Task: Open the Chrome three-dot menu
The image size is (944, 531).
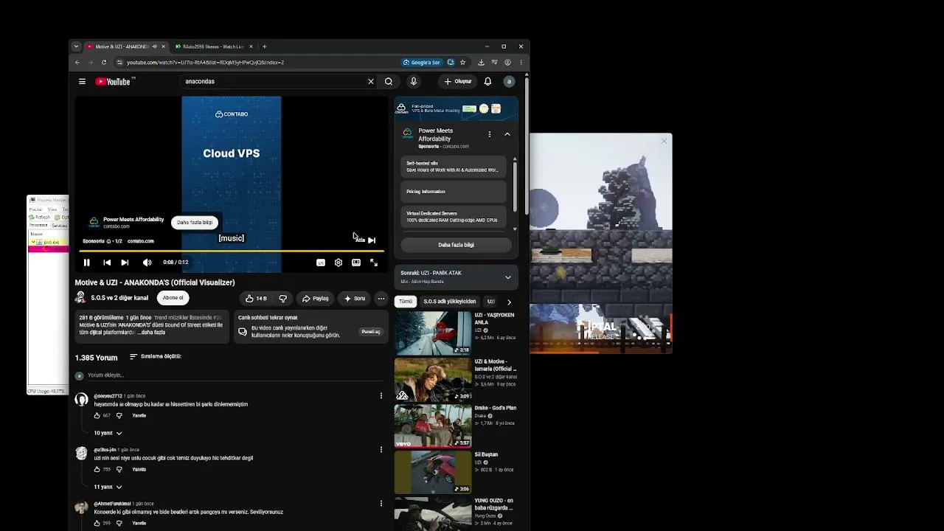Action: (x=521, y=63)
